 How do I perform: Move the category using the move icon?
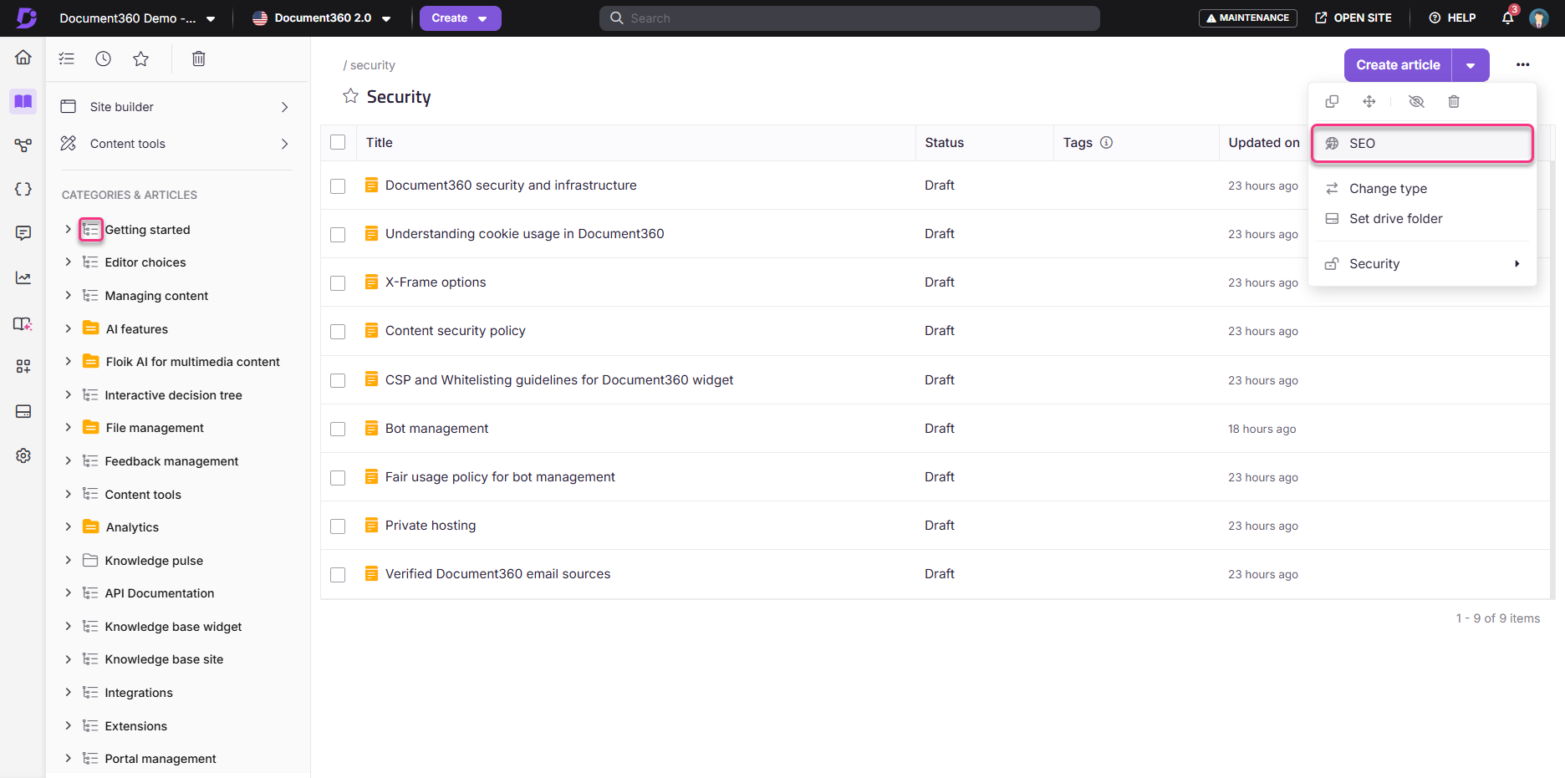pyautogui.click(x=1369, y=101)
